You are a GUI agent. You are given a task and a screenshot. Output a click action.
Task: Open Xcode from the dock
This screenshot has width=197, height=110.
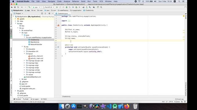pyautogui.click(x=121, y=106)
